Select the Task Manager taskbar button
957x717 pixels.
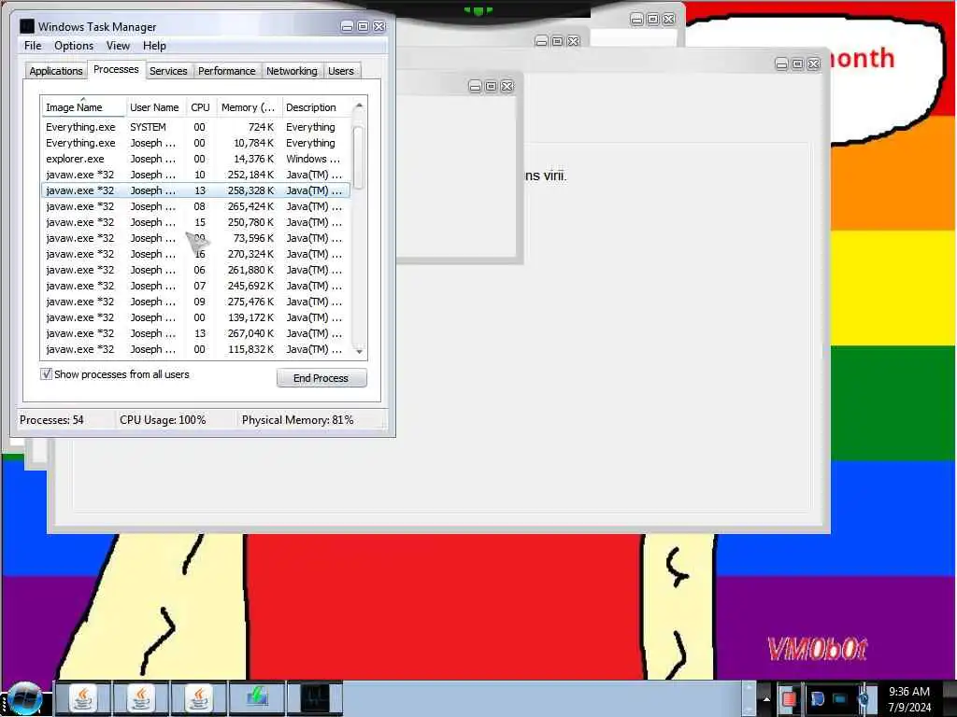(x=314, y=698)
